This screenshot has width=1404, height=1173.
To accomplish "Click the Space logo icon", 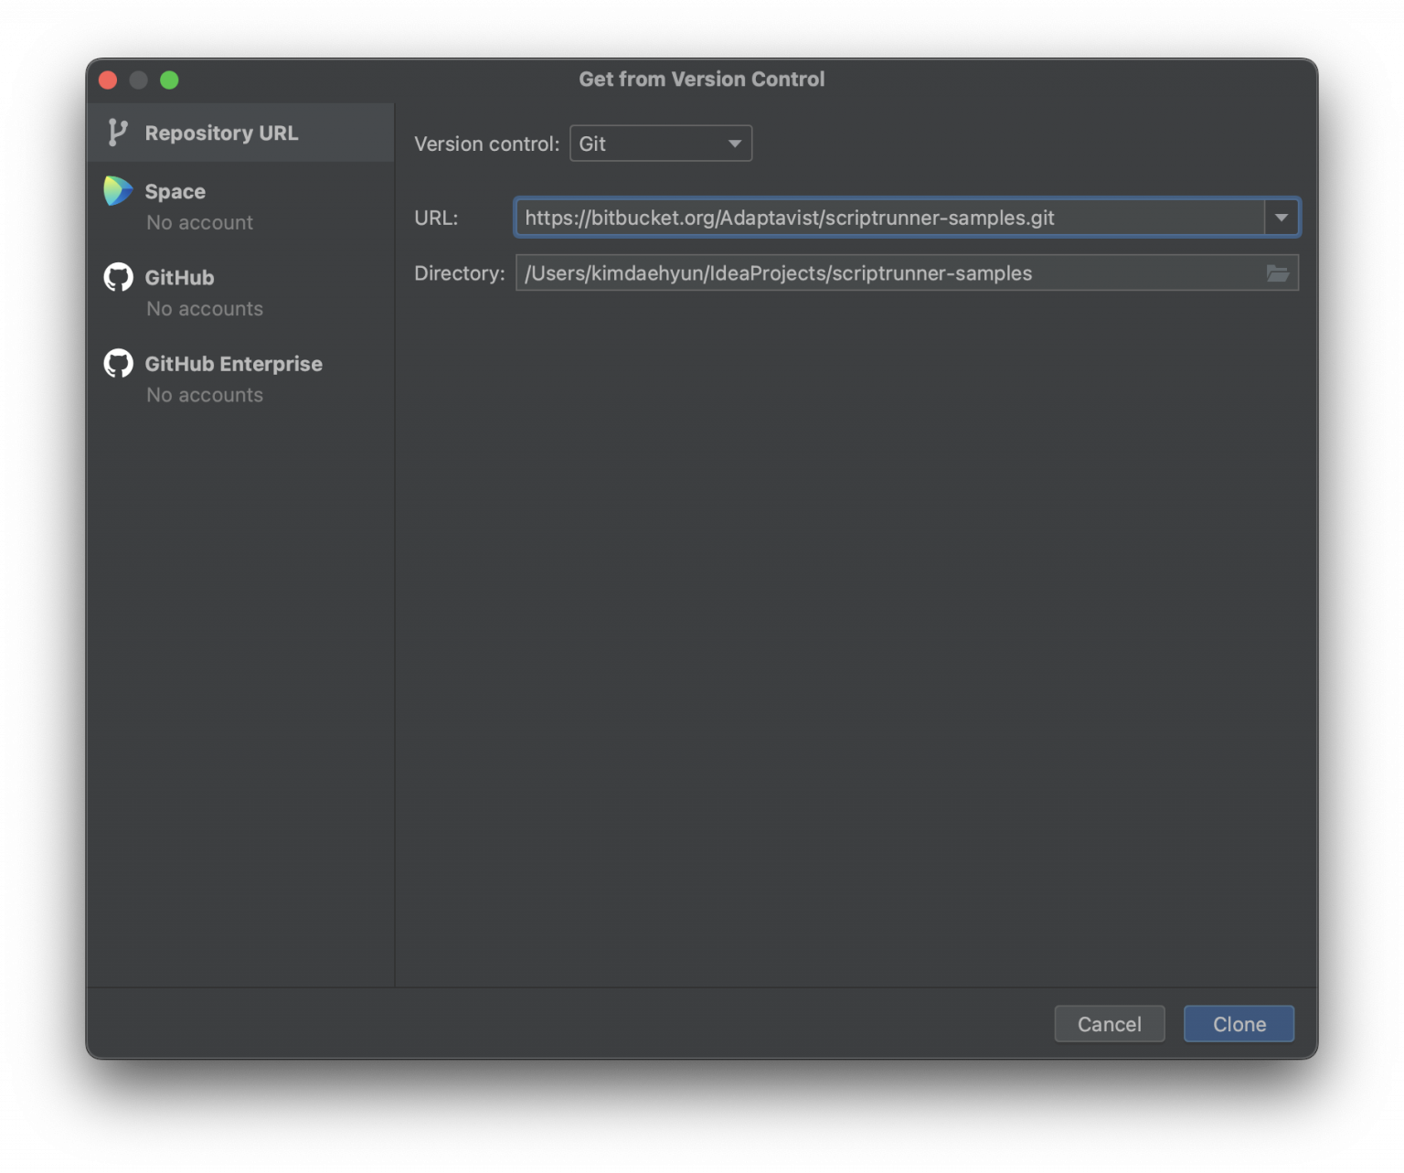I will [x=118, y=191].
